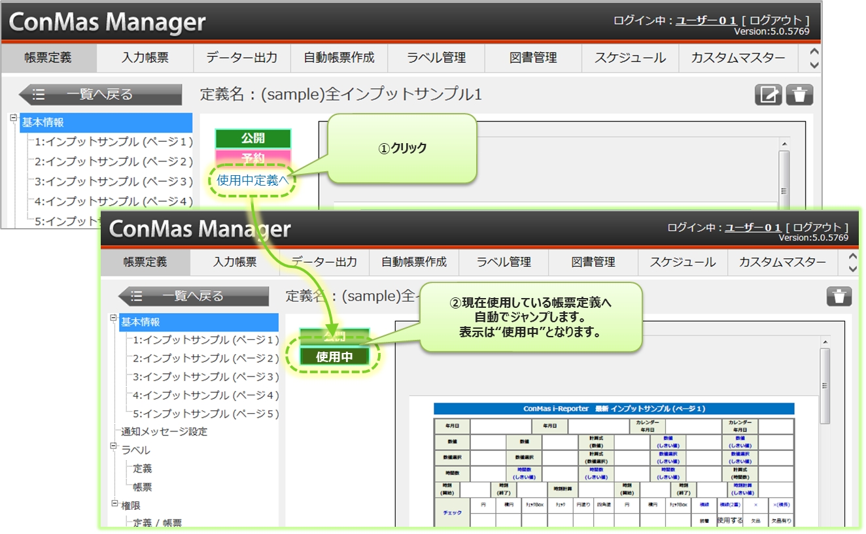Click the preview scrollbar in front window
The width and height of the screenshot is (866, 534).
[825, 386]
